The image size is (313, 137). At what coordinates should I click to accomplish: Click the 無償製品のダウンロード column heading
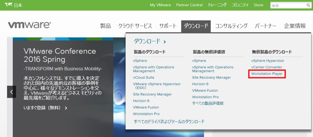click(272, 52)
